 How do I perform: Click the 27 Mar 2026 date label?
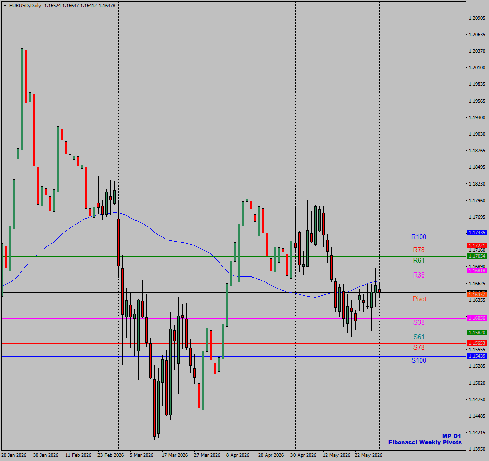pos(207,455)
